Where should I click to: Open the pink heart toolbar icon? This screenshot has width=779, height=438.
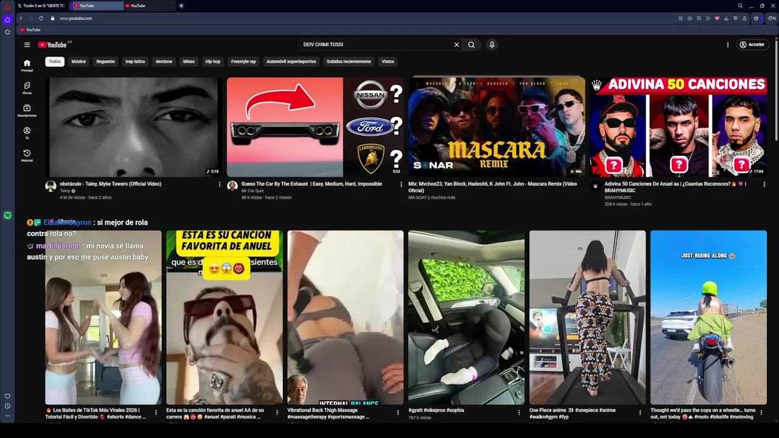(717, 18)
